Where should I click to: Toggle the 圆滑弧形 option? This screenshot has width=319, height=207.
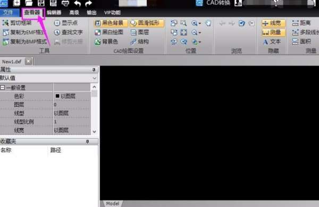click(x=147, y=23)
